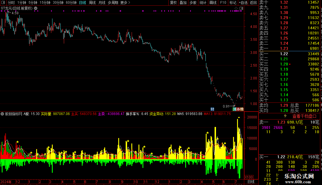This screenshot has width=322, height=185.
Task: Click the 返回 back button
Action: tap(253, 3)
